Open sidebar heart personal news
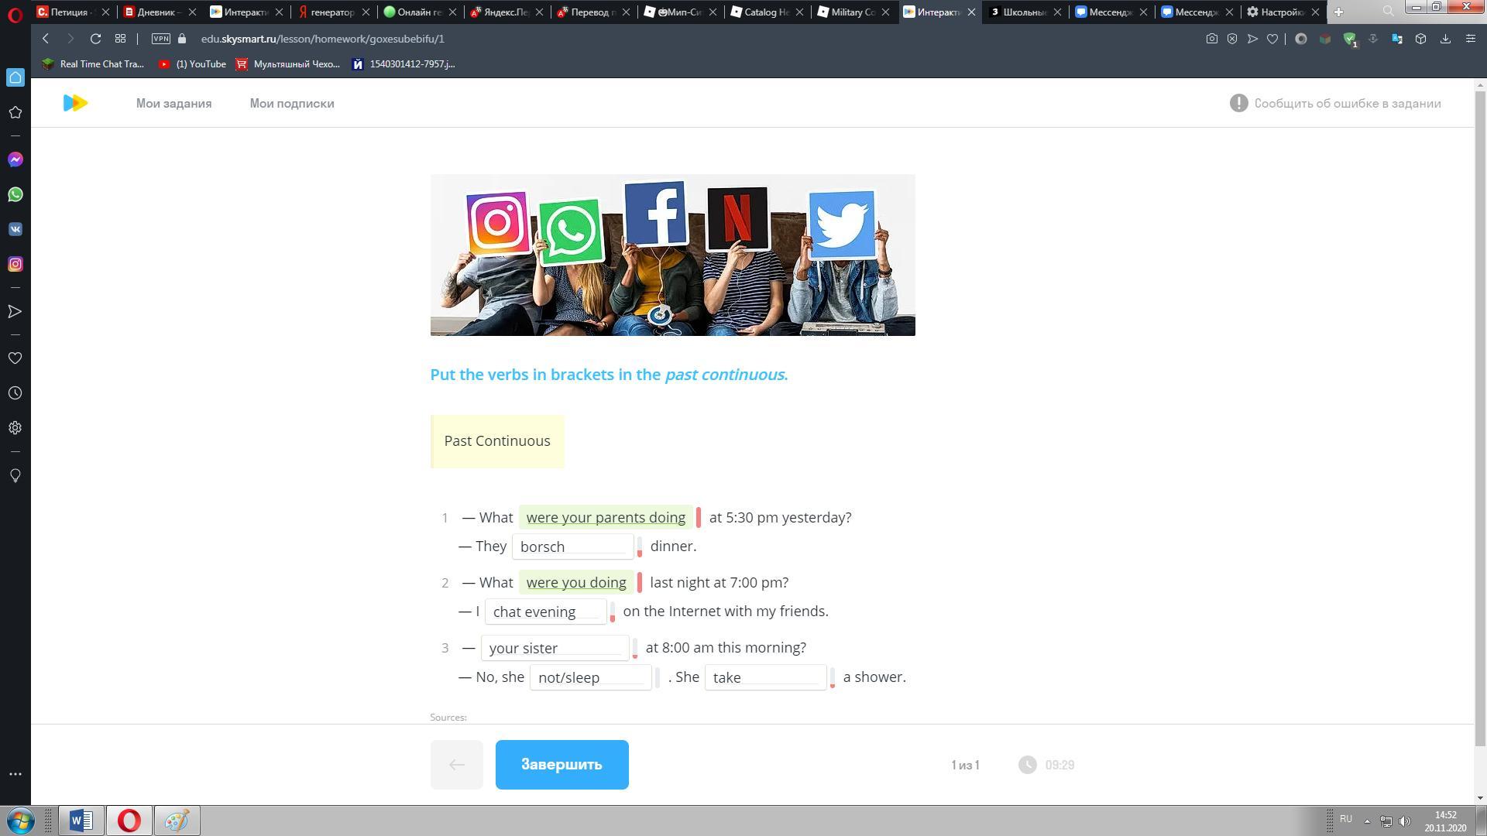This screenshot has width=1487, height=836. click(15, 358)
